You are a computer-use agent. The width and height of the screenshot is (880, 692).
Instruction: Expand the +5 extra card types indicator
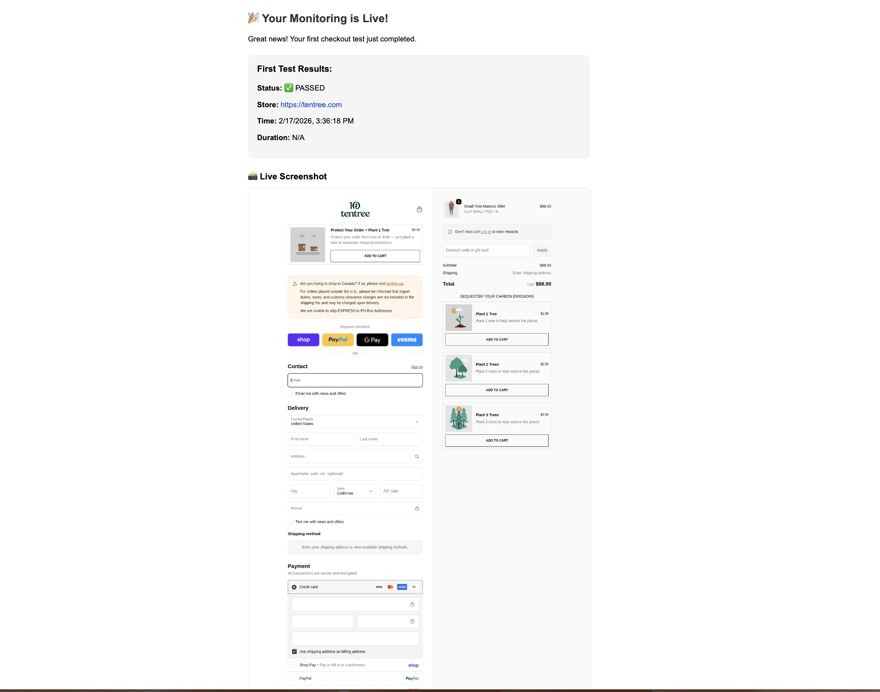coord(413,587)
